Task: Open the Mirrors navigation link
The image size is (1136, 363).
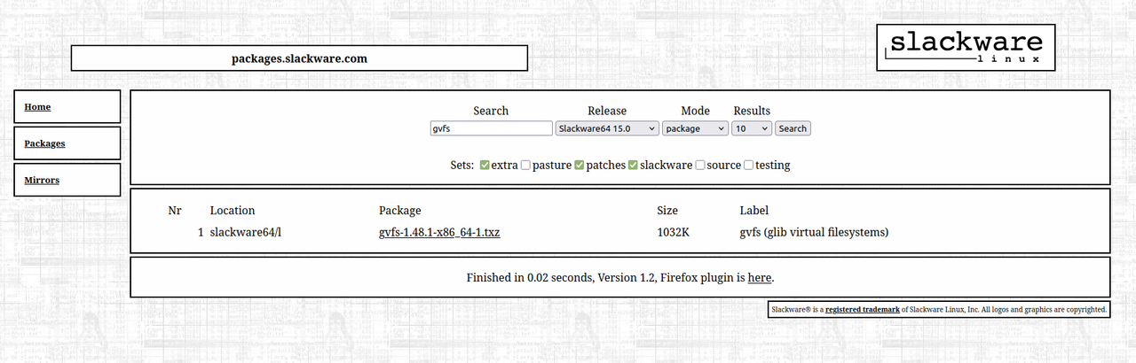Action: [42, 180]
